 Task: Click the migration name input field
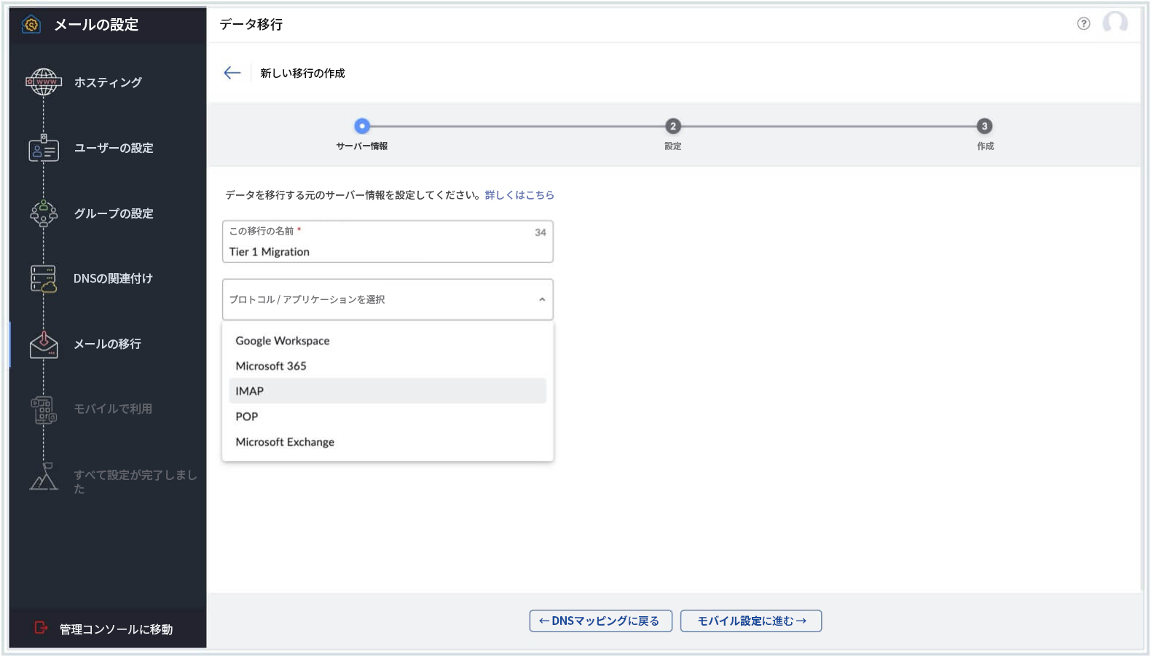379,251
